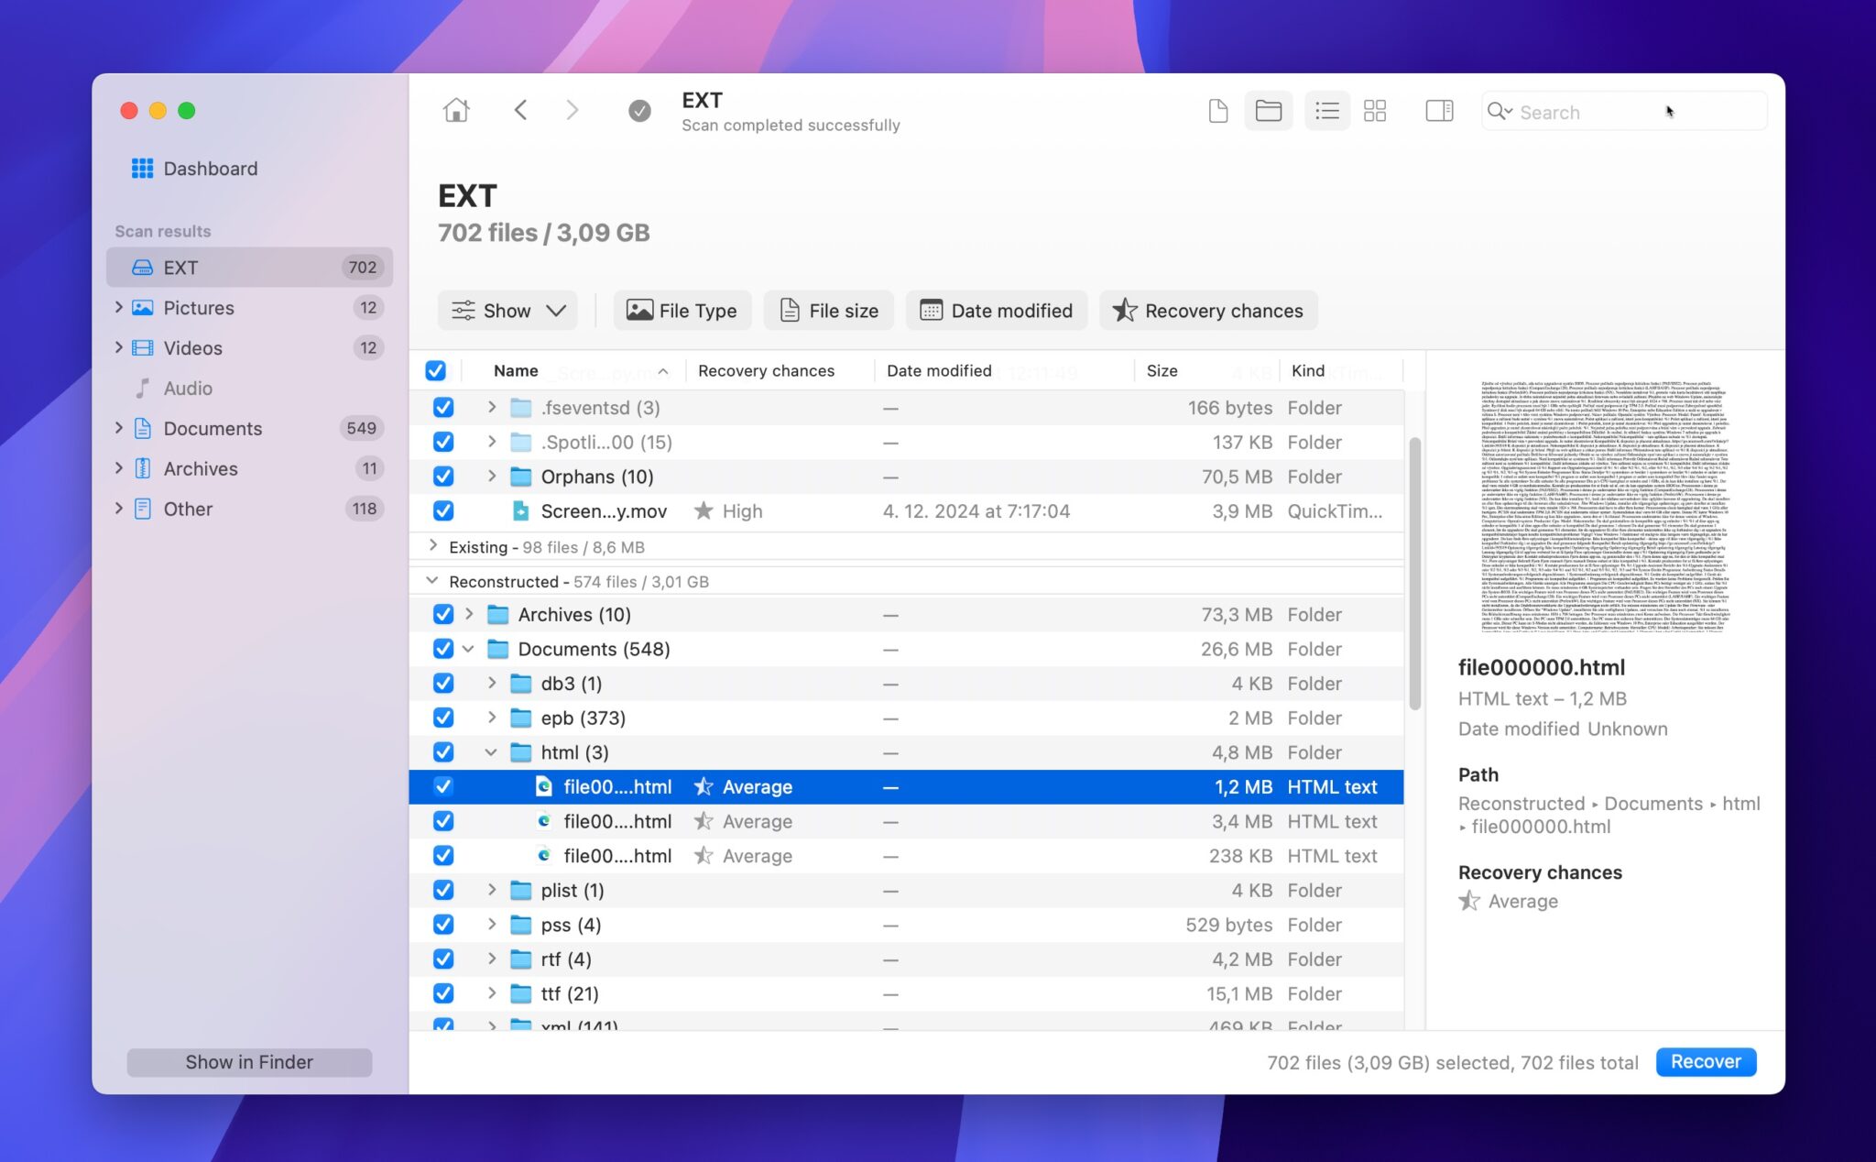1876x1162 pixels.
Task: Select the list view icon
Action: pyautogui.click(x=1326, y=110)
